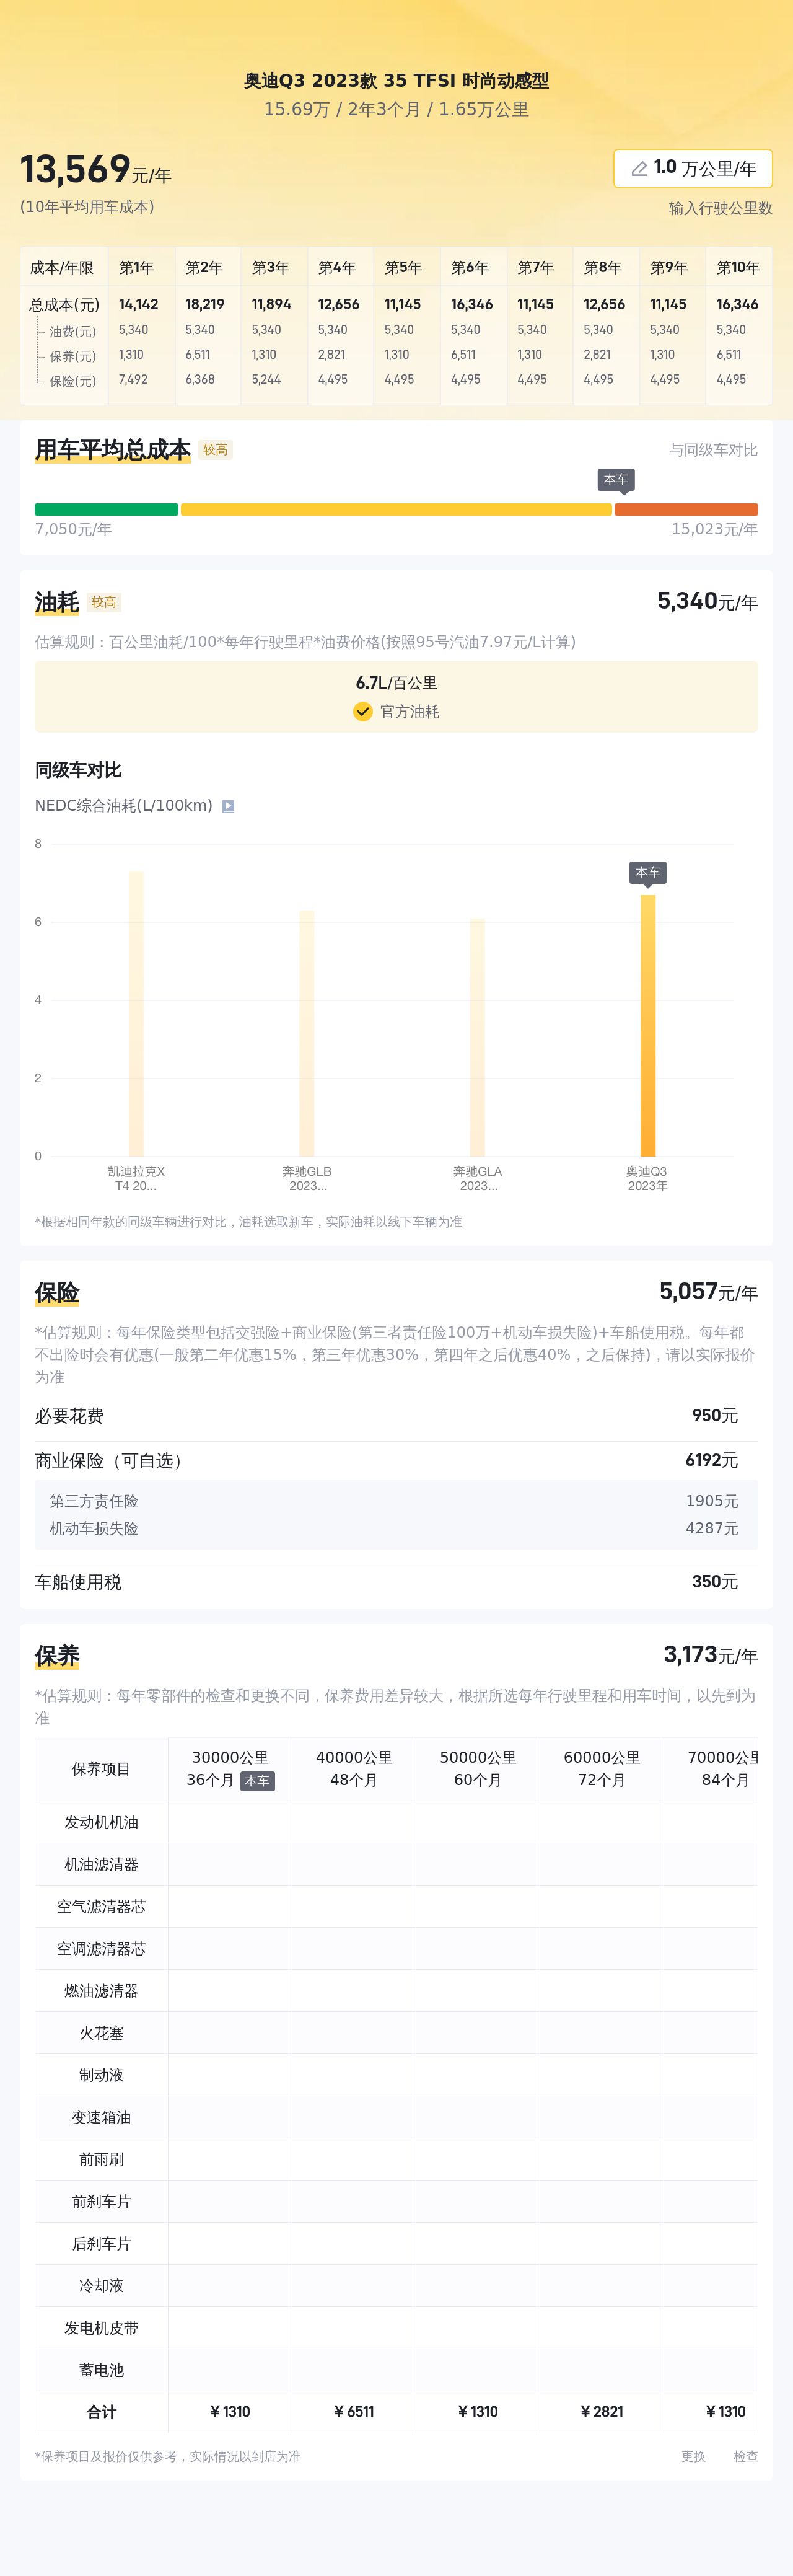Click the 更换 legend label
The width and height of the screenshot is (793, 2576).
point(693,2456)
